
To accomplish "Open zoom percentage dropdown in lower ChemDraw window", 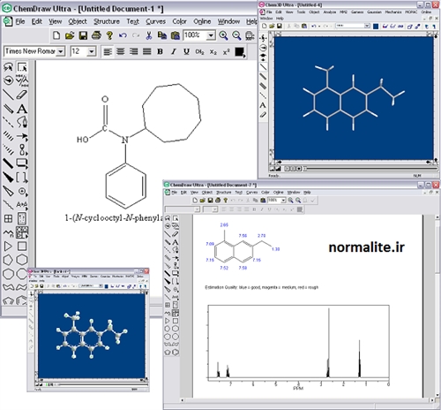I will (x=283, y=201).
